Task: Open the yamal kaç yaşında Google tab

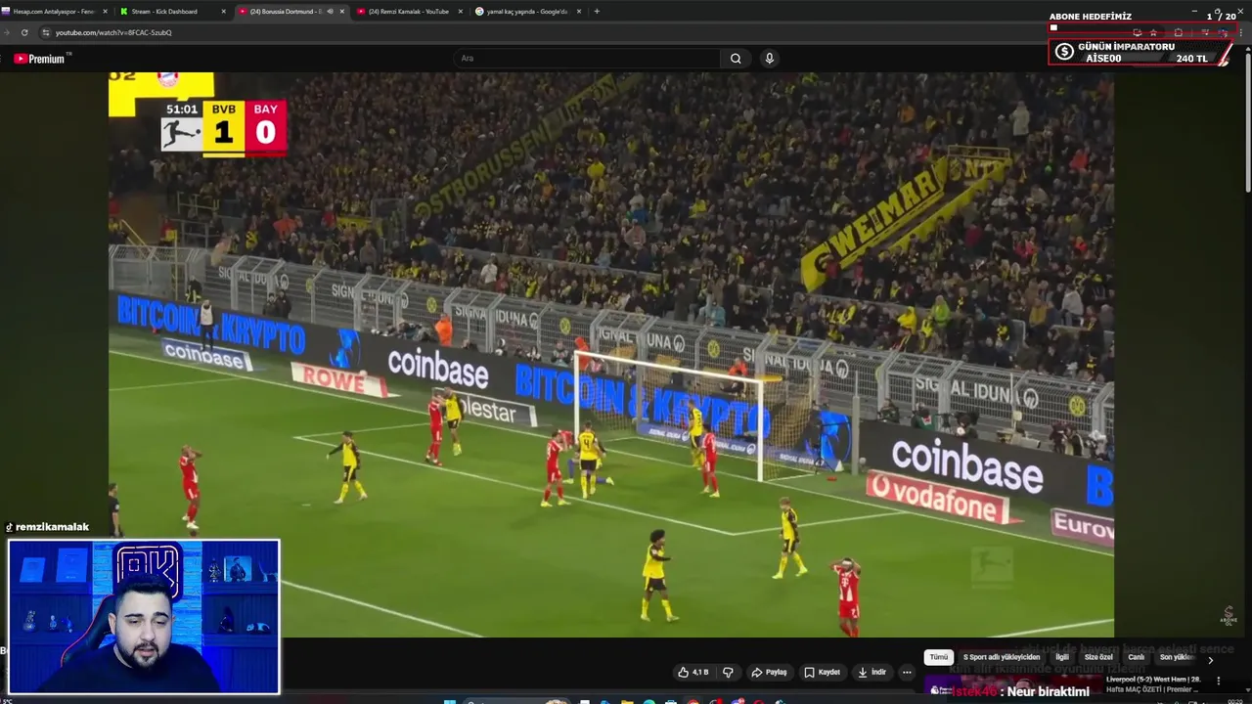Action: coord(526,12)
